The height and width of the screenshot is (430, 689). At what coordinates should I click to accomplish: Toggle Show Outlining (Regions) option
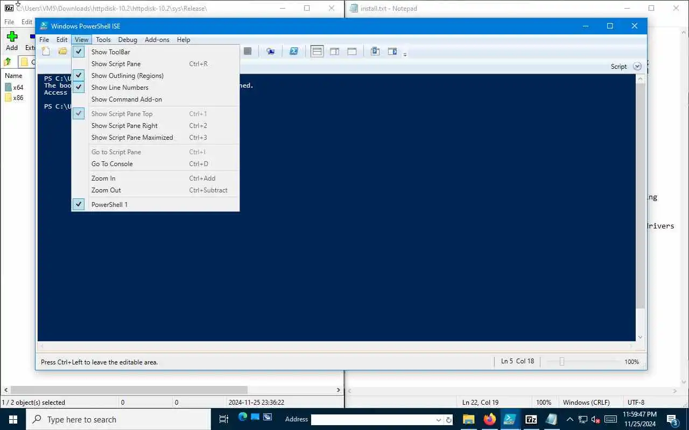pyautogui.click(x=155, y=76)
